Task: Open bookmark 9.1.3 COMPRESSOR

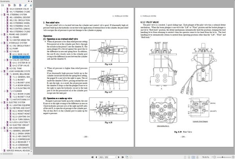Action: 21,139
